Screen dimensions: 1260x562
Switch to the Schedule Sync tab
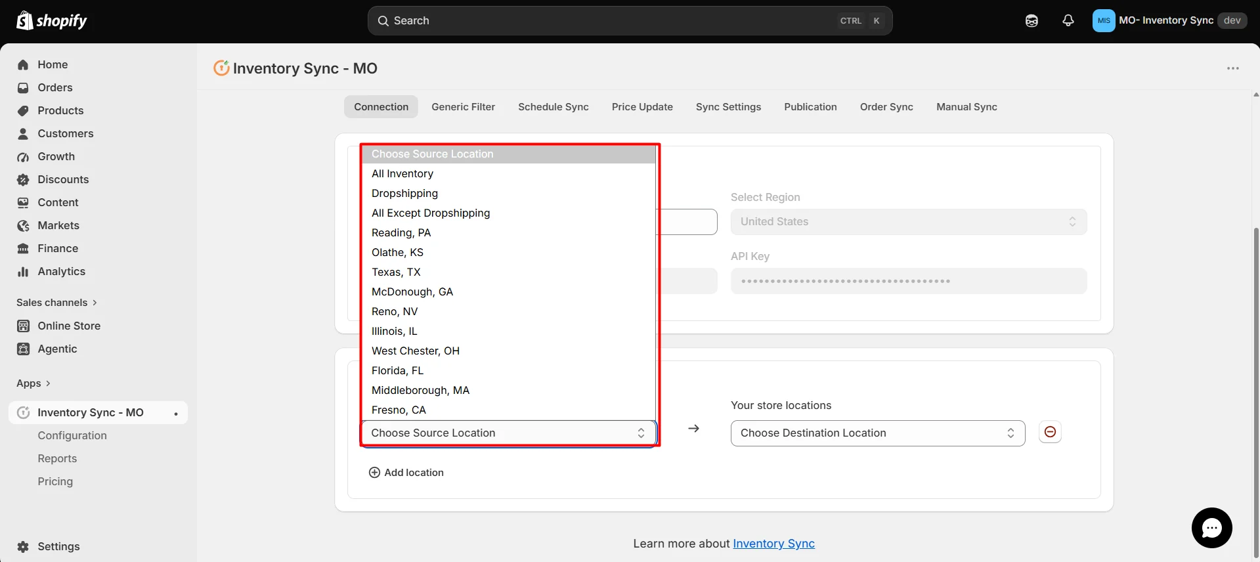coord(553,107)
